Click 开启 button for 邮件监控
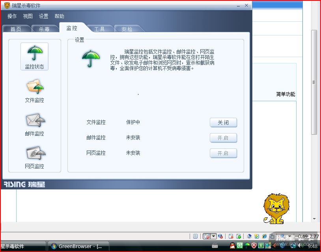 (x=223, y=138)
